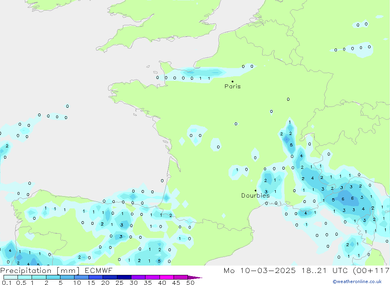Pick the 20–25 mm dark blue swatch
This screenshot has width=390, height=285.
tap(110, 277)
